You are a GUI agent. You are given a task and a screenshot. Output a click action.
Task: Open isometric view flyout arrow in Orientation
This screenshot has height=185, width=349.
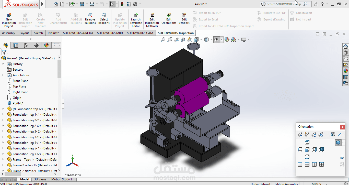pyautogui.click(x=343, y=143)
